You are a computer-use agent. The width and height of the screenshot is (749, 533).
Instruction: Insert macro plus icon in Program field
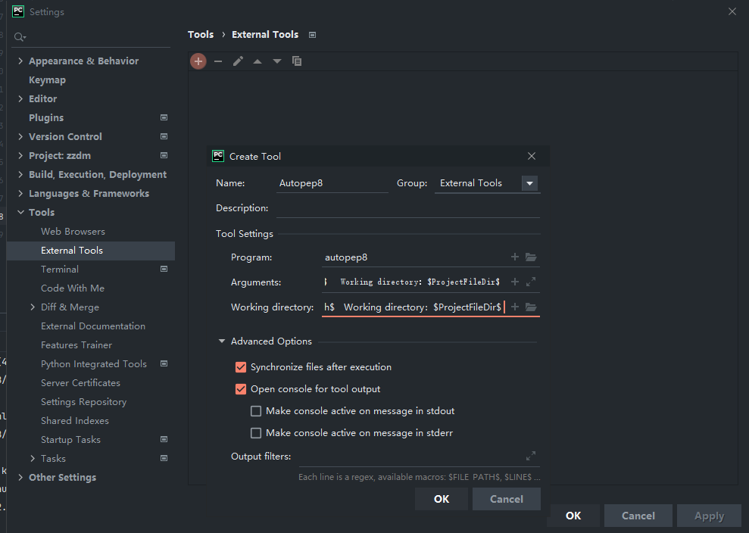coord(514,257)
